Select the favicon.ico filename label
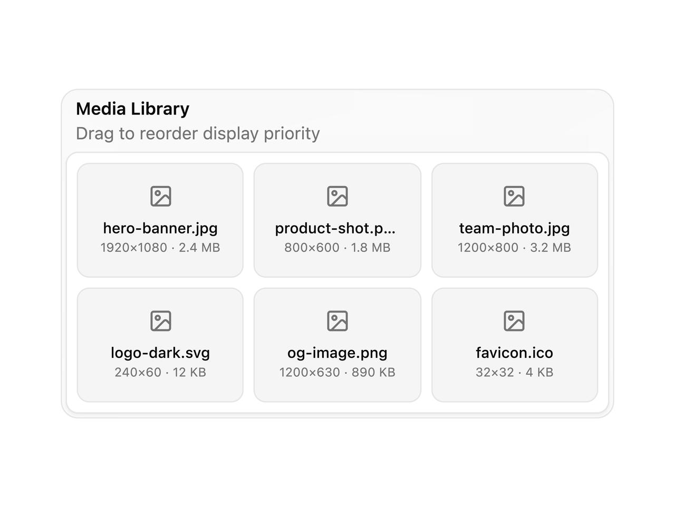Image resolution: width=675 pixels, height=506 pixels. pos(515,353)
